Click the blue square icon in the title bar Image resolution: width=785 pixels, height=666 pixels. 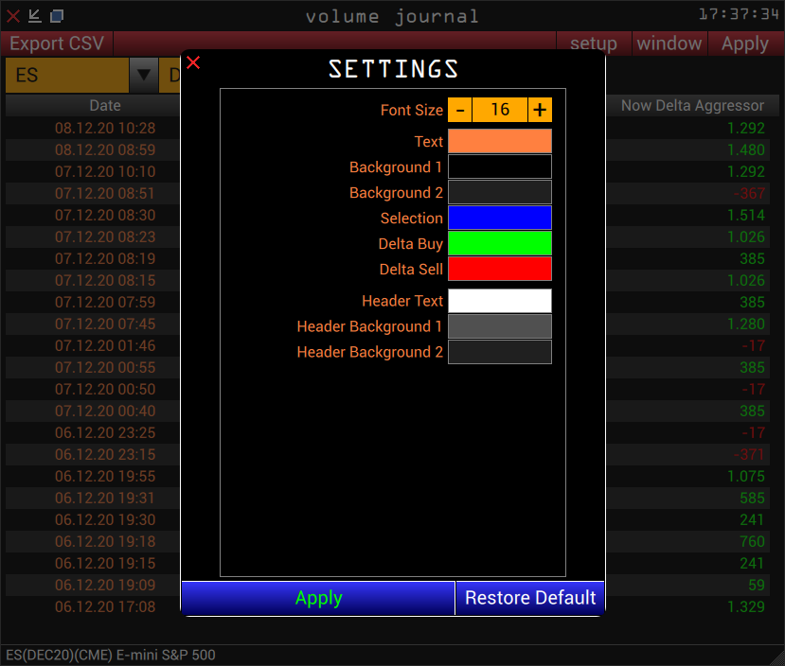pyautogui.click(x=55, y=15)
